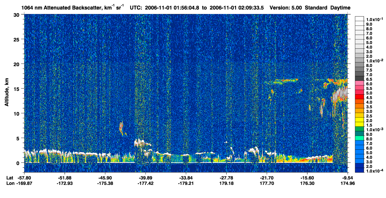
Task: Click the 20 tick label on altitude axis
Action: tap(17, 64)
